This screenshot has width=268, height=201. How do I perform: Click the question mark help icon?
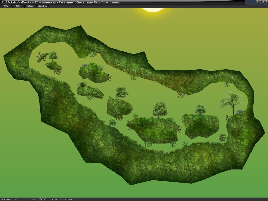(257, 2)
